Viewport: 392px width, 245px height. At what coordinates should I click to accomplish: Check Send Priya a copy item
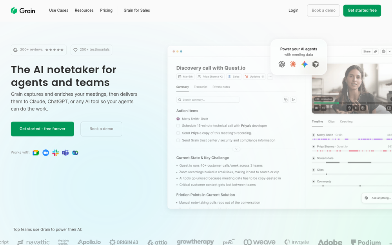178,133
